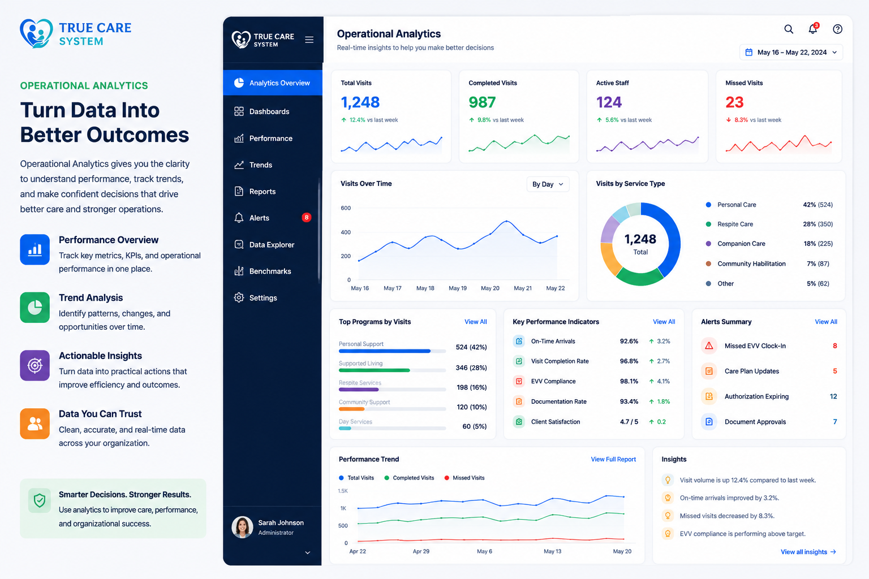Click the May 19 axis label
This screenshot has height=579, width=869.
click(458, 288)
